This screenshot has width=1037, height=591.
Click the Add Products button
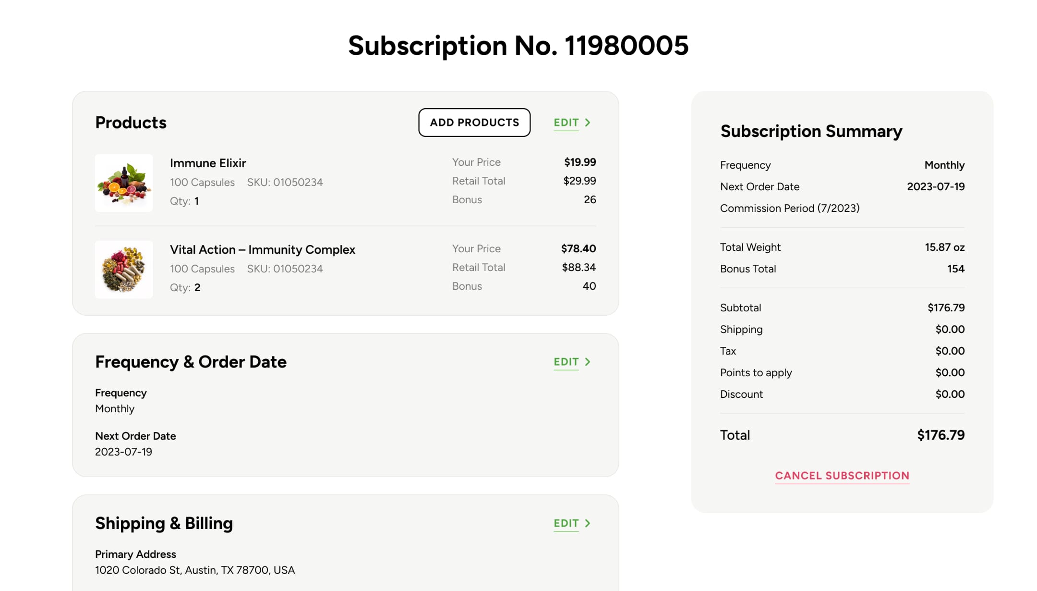[x=474, y=123]
